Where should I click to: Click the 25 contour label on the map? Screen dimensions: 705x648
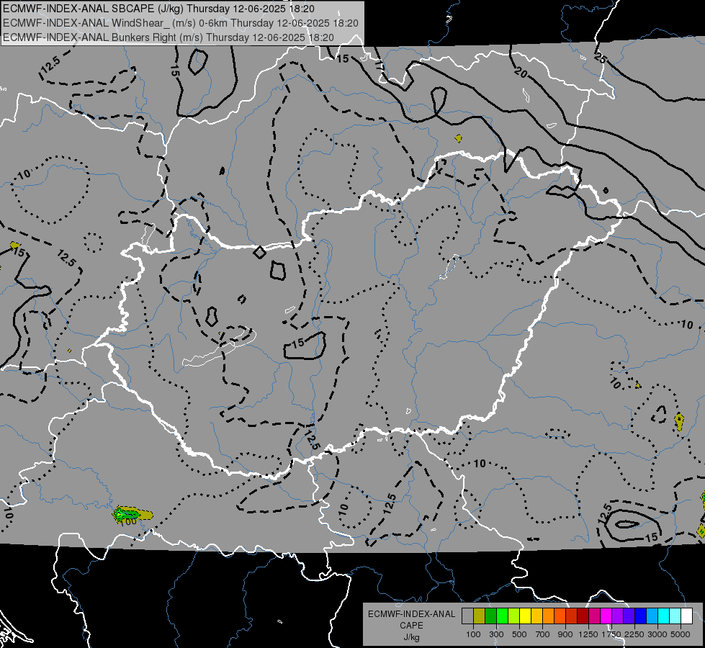[x=600, y=58]
